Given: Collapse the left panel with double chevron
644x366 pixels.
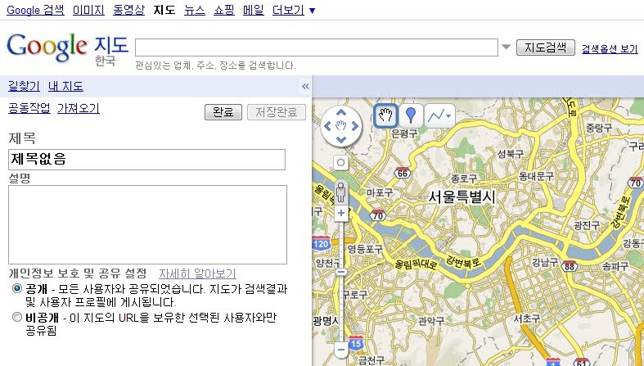Looking at the screenshot, I should pyautogui.click(x=305, y=86).
